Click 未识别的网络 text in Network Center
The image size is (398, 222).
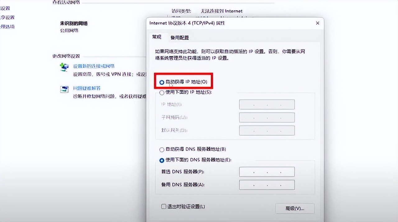[x=74, y=23]
